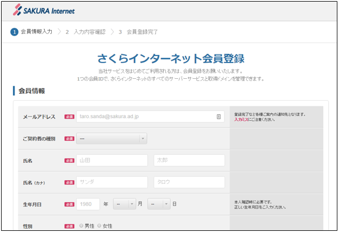
Task: Click the SAKURA Internet logo
Action: [44, 10]
